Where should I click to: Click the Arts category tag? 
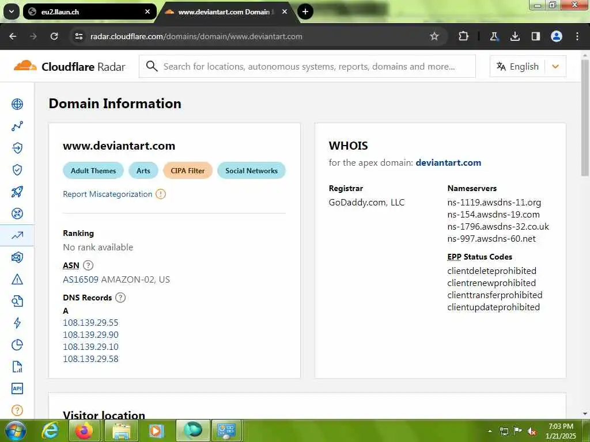pos(143,170)
